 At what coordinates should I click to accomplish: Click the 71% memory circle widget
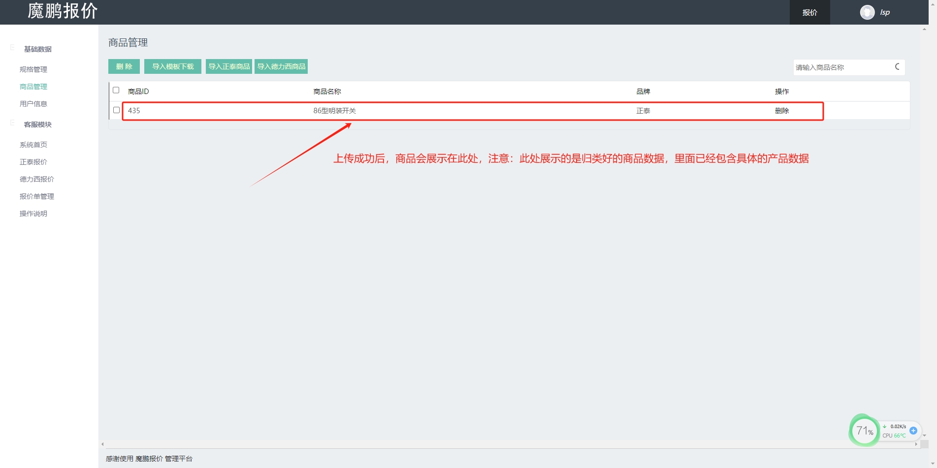(864, 431)
